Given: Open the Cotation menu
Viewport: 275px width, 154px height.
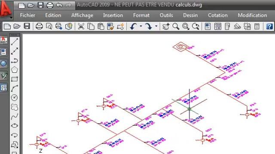Looking at the screenshot, I should [x=218, y=15].
